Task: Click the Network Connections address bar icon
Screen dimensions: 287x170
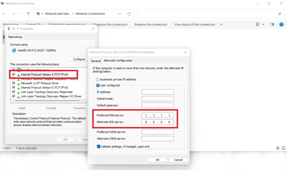Action: tap(38, 13)
